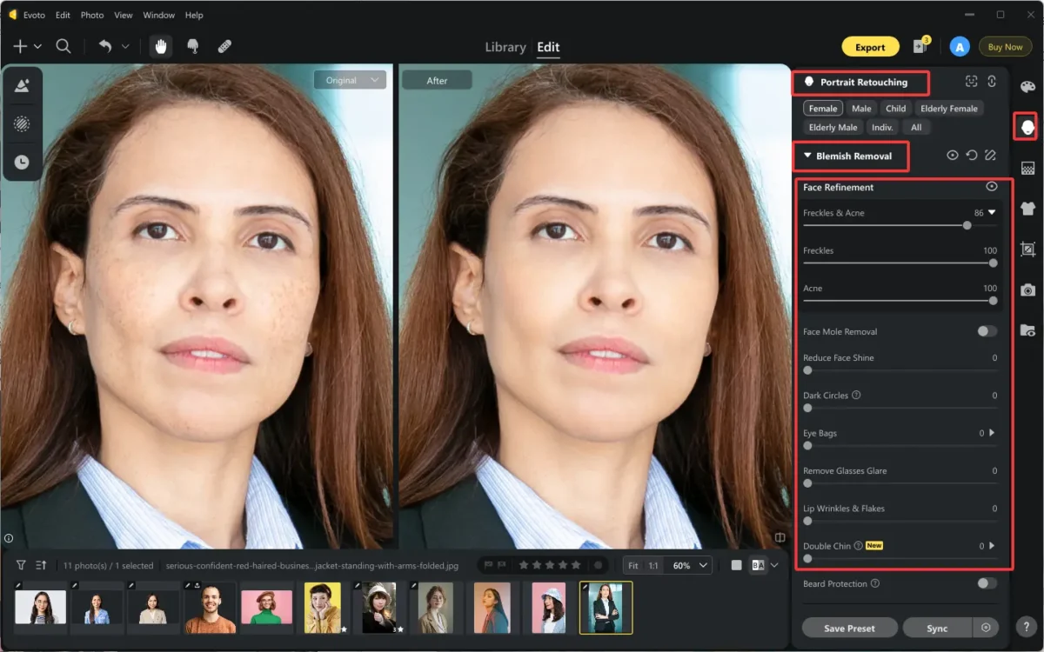Open the Original comparison dropdown
This screenshot has width=1044, height=652.
pos(350,79)
